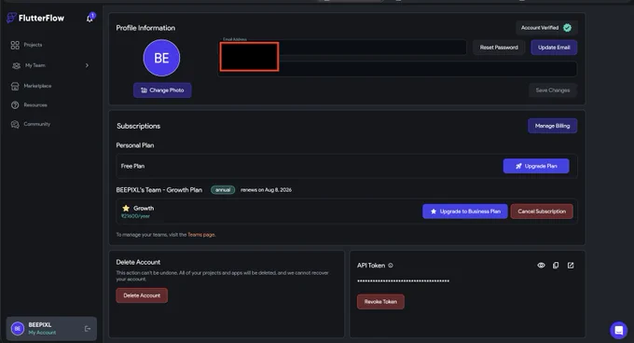634x343 pixels.
Task: Click the small BE avatar in sidebar
Action: (x=18, y=329)
